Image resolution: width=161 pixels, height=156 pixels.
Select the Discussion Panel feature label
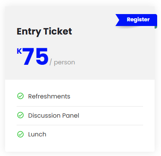[x=54, y=116]
